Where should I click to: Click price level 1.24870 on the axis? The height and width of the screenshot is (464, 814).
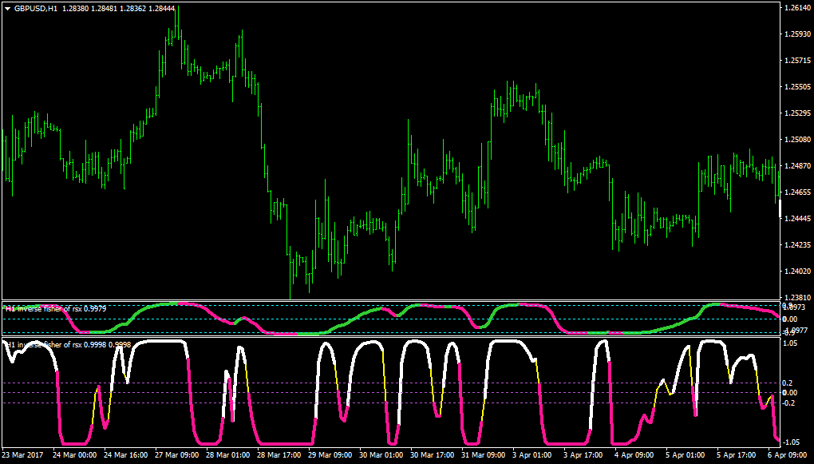pyautogui.click(x=797, y=166)
